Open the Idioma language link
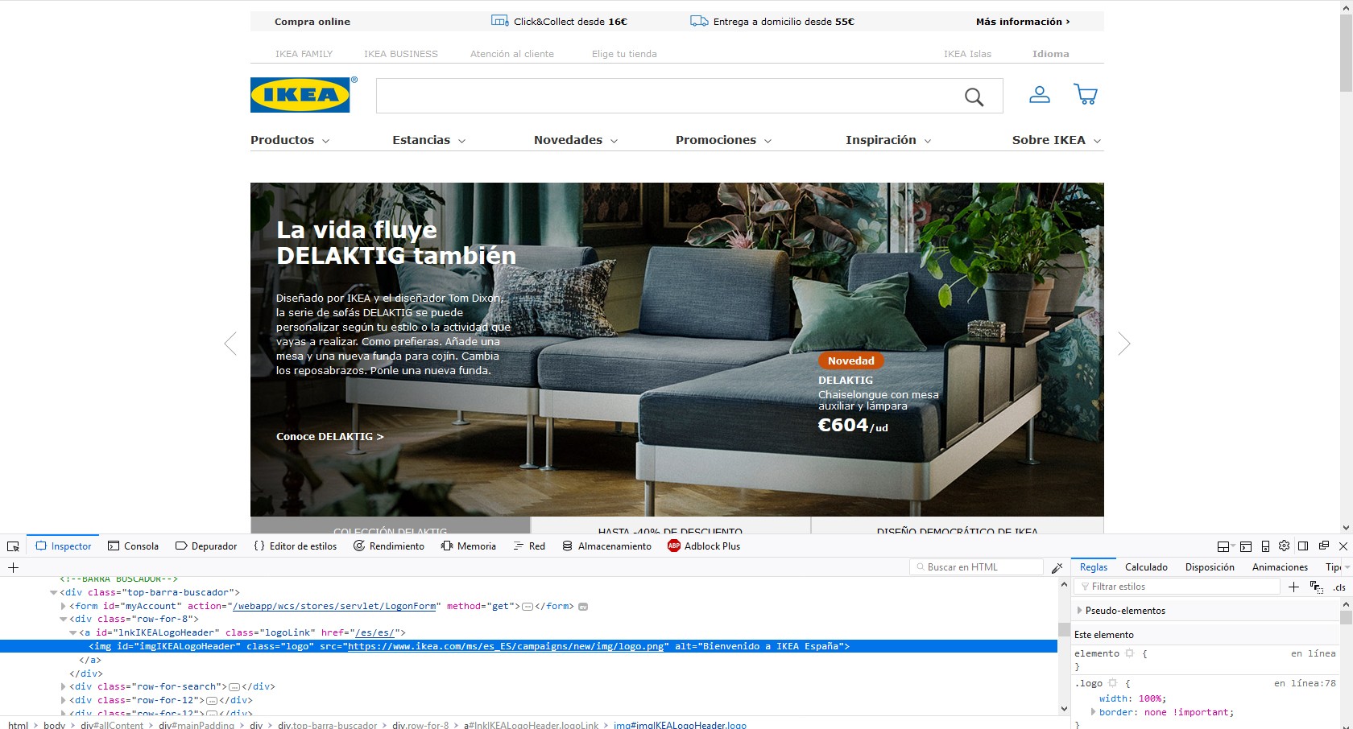This screenshot has height=729, width=1353. click(1051, 54)
